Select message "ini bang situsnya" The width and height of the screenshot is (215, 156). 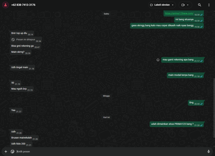[x=189, y=20]
